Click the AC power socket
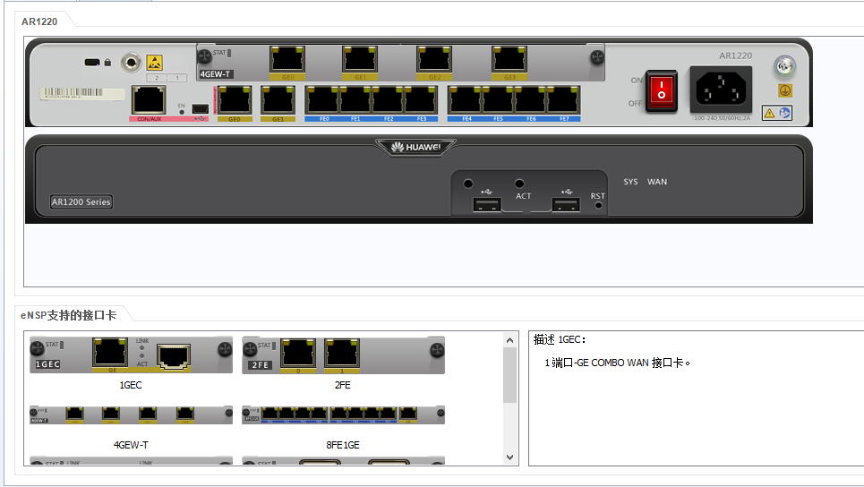The image size is (864, 487). pos(721,90)
